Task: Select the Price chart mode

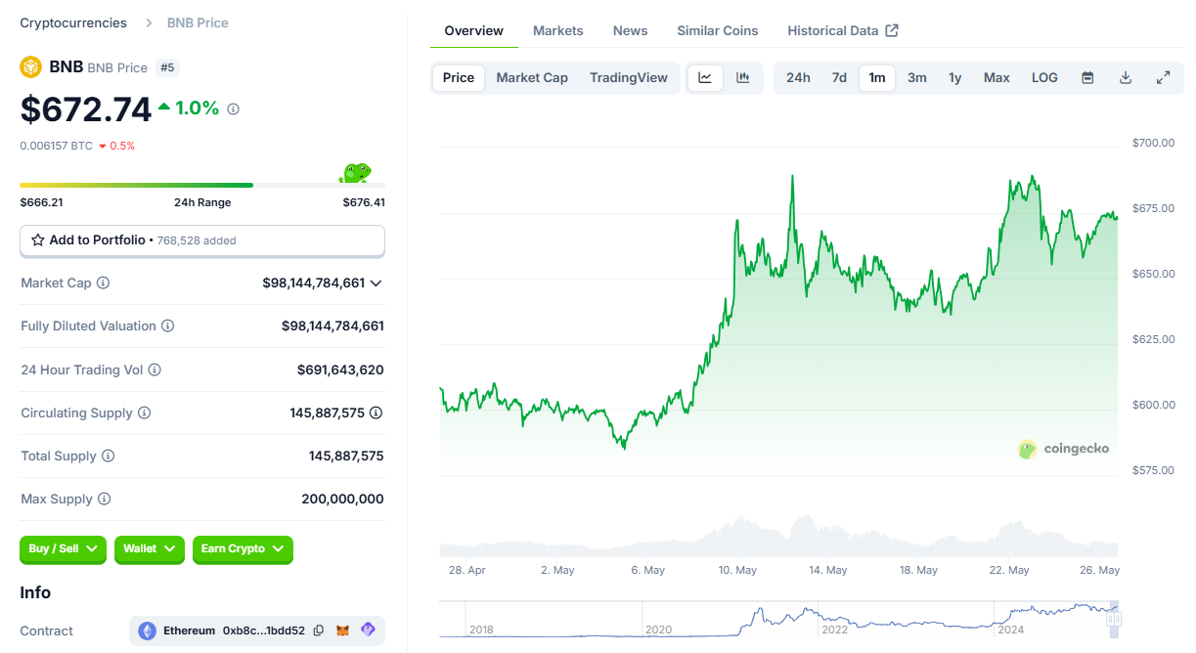Action: tap(459, 77)
